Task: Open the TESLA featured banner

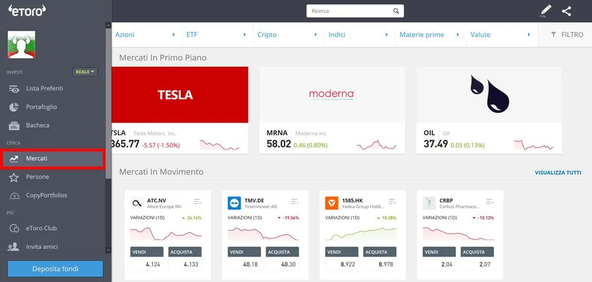Action: tap(180, 95)
